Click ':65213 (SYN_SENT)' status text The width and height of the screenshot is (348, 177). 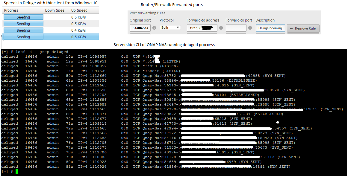232,119
